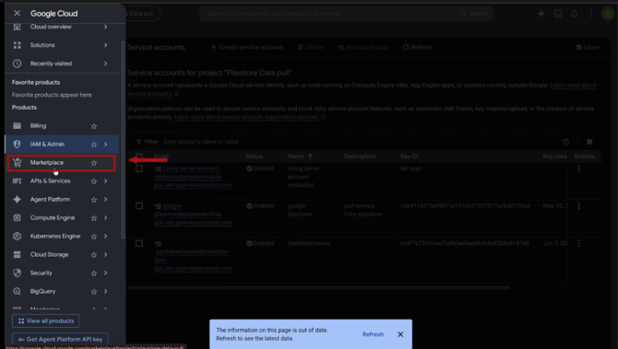Click the Cloud Storage icon
Screen dimensions: 618x349
(17, 254)
